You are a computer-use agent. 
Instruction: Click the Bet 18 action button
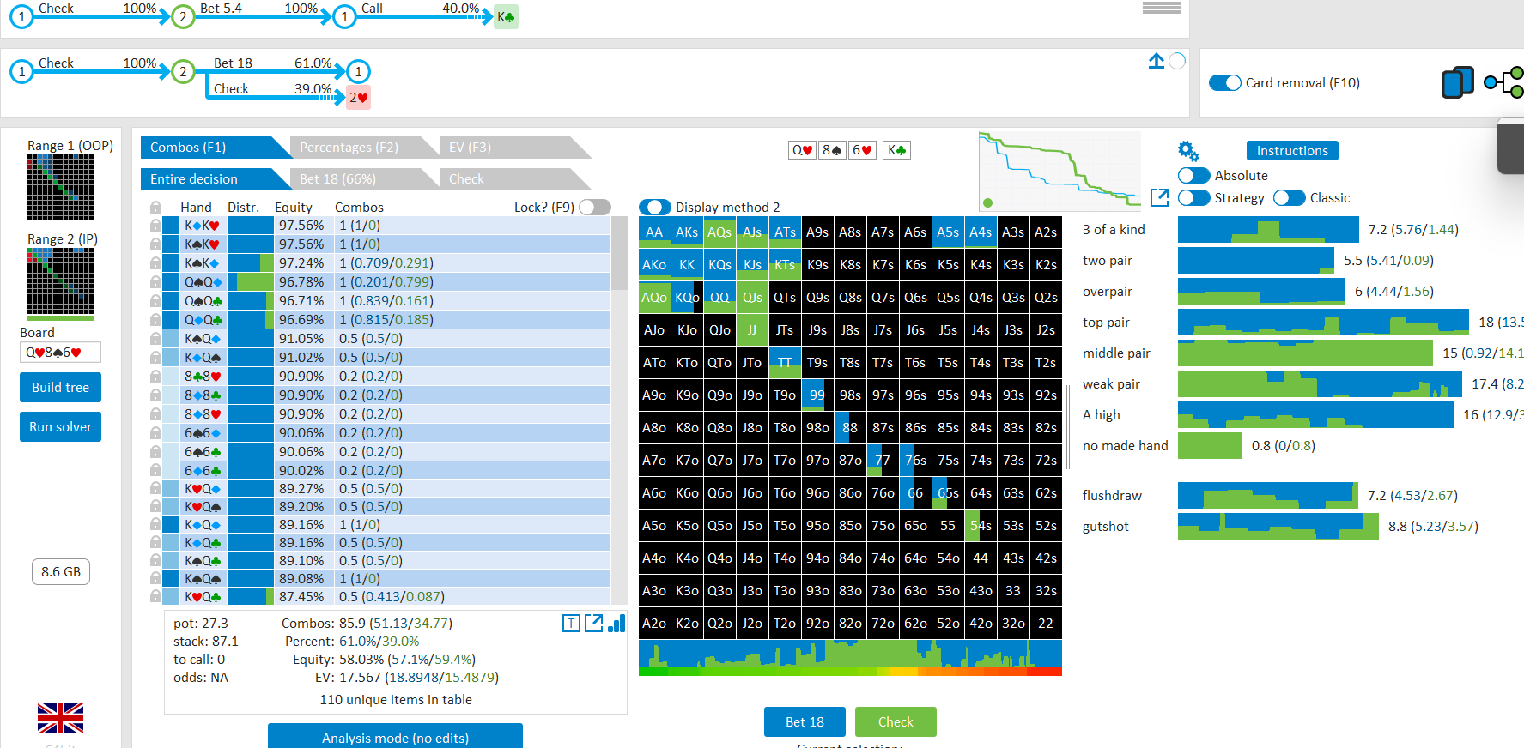click(805, 721)
